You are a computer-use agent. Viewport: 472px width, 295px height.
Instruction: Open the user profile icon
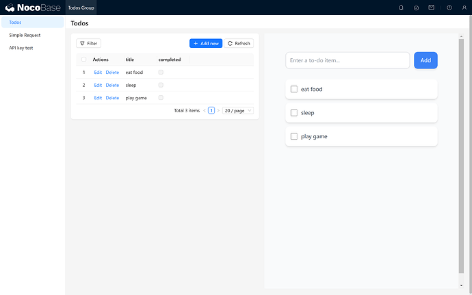pyautogui.click(x=464, y=8)
